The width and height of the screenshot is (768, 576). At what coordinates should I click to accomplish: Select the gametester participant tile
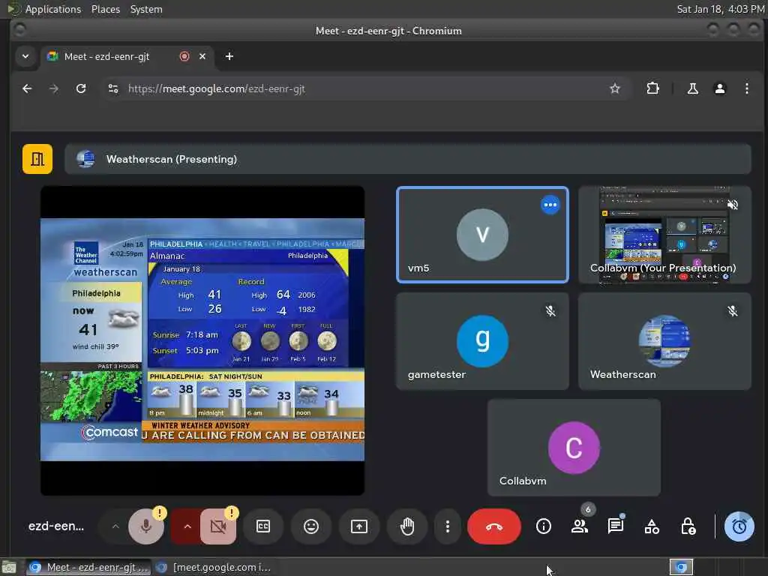tap(482, 341)
